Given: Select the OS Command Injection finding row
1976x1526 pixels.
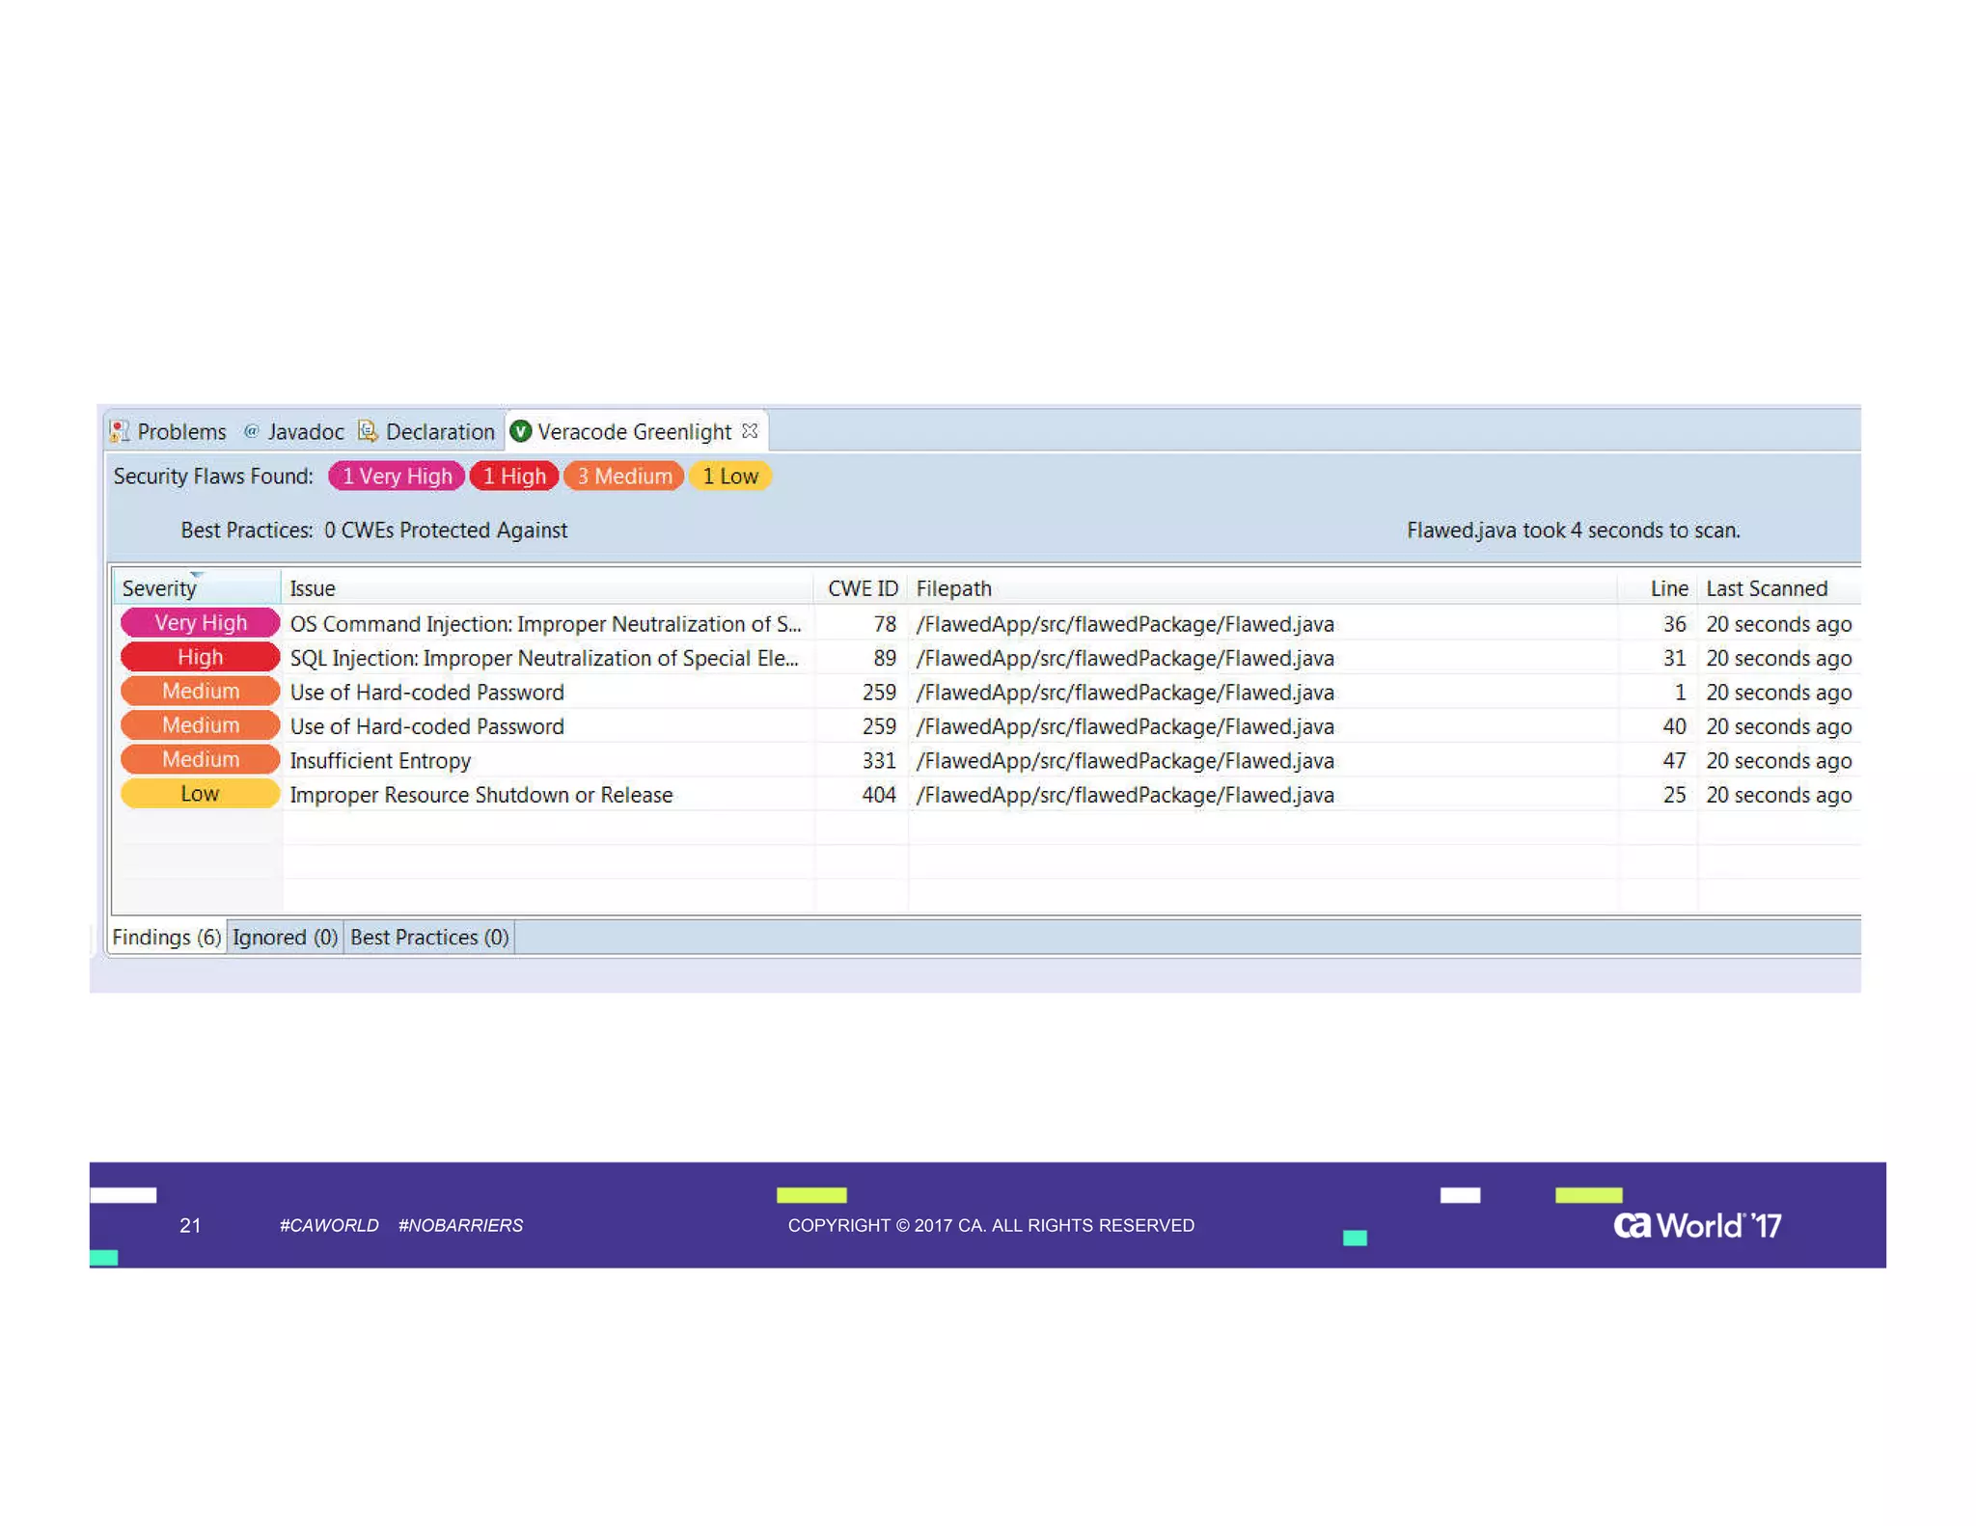Looking at the screenshot, I should (545, 624).
